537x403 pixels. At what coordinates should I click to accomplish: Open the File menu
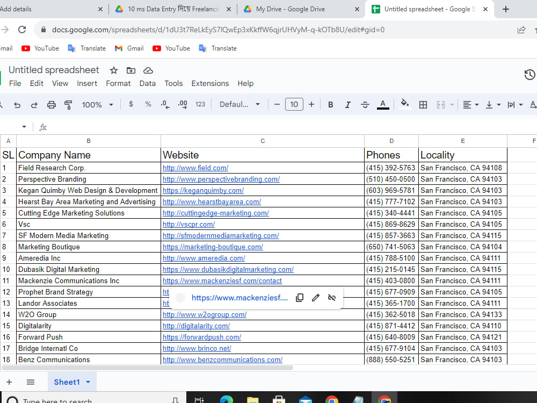point(15,83)
